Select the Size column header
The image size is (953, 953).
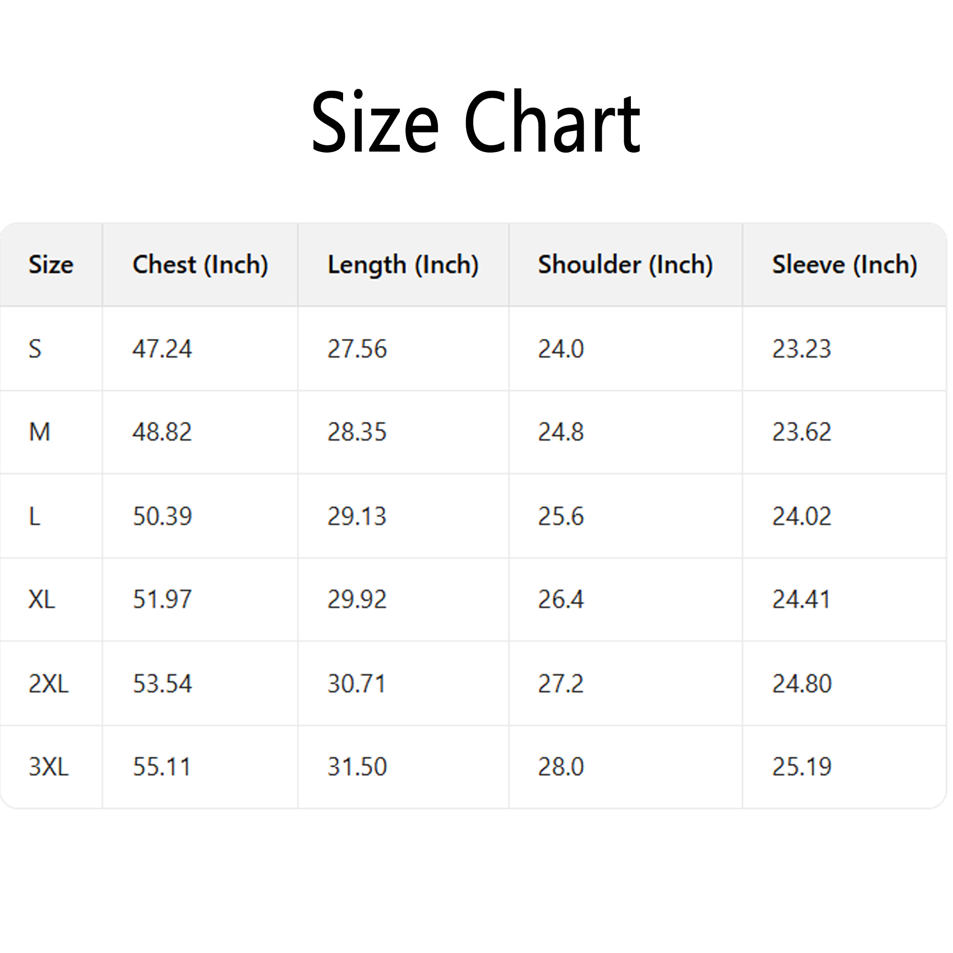pos(51,265)
